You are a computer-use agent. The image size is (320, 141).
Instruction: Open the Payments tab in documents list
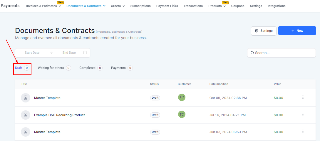coord(118,68)
